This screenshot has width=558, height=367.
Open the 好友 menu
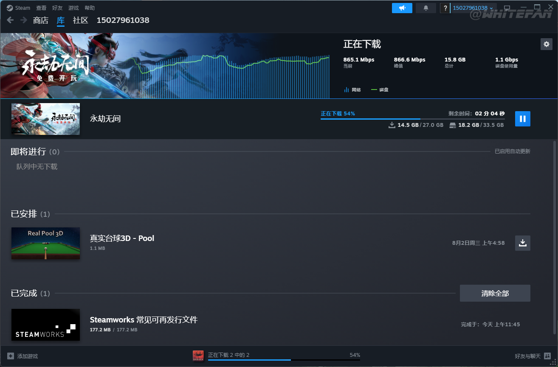57,8
